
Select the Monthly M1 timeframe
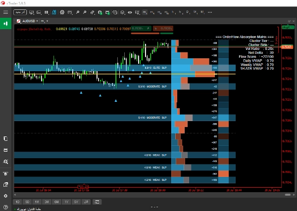click(x=202, y=12)
